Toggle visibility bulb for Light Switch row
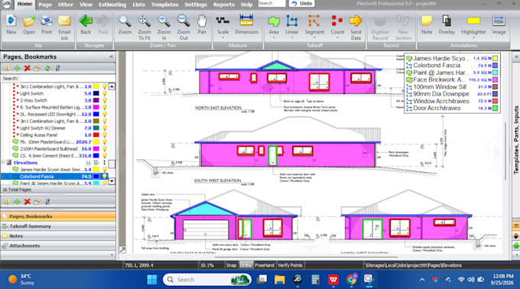 pyautogui.click(x=105, y=93)
